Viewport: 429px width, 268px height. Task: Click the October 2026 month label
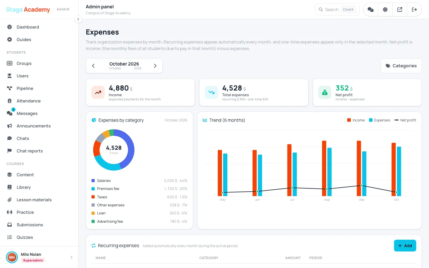(124, 64)
